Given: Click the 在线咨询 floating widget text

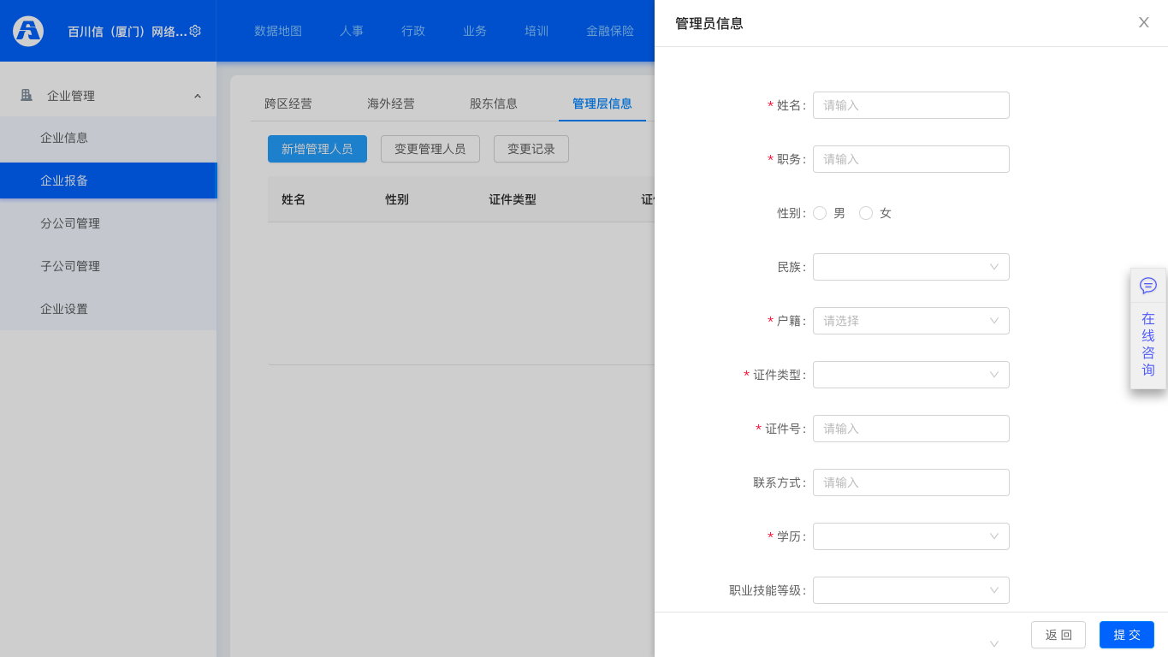Looking at the screenshot, I should tap(1148, 344).
